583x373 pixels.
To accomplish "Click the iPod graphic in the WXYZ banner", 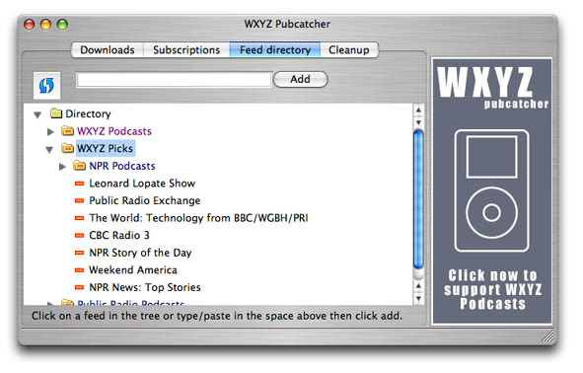I will click(x=491, y=190).
